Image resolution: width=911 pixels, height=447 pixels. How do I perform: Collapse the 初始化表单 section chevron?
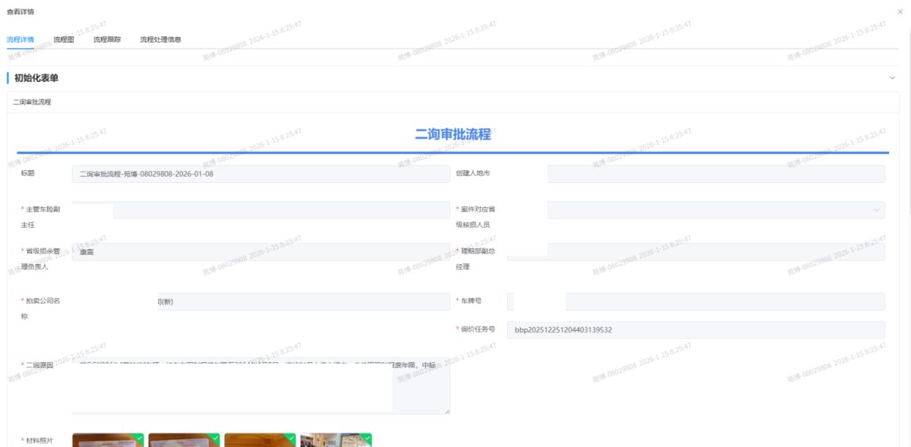point(892,78)
